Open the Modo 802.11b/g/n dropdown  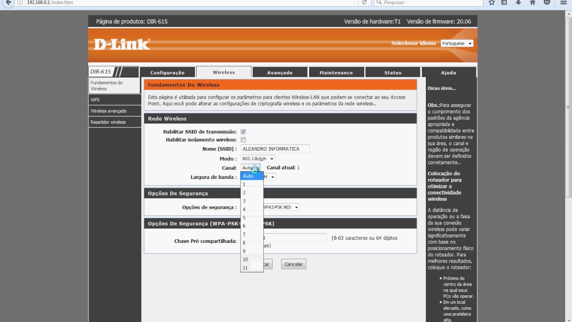258,159
